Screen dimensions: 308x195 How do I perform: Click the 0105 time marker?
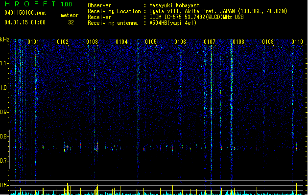[x=151, y=42]
